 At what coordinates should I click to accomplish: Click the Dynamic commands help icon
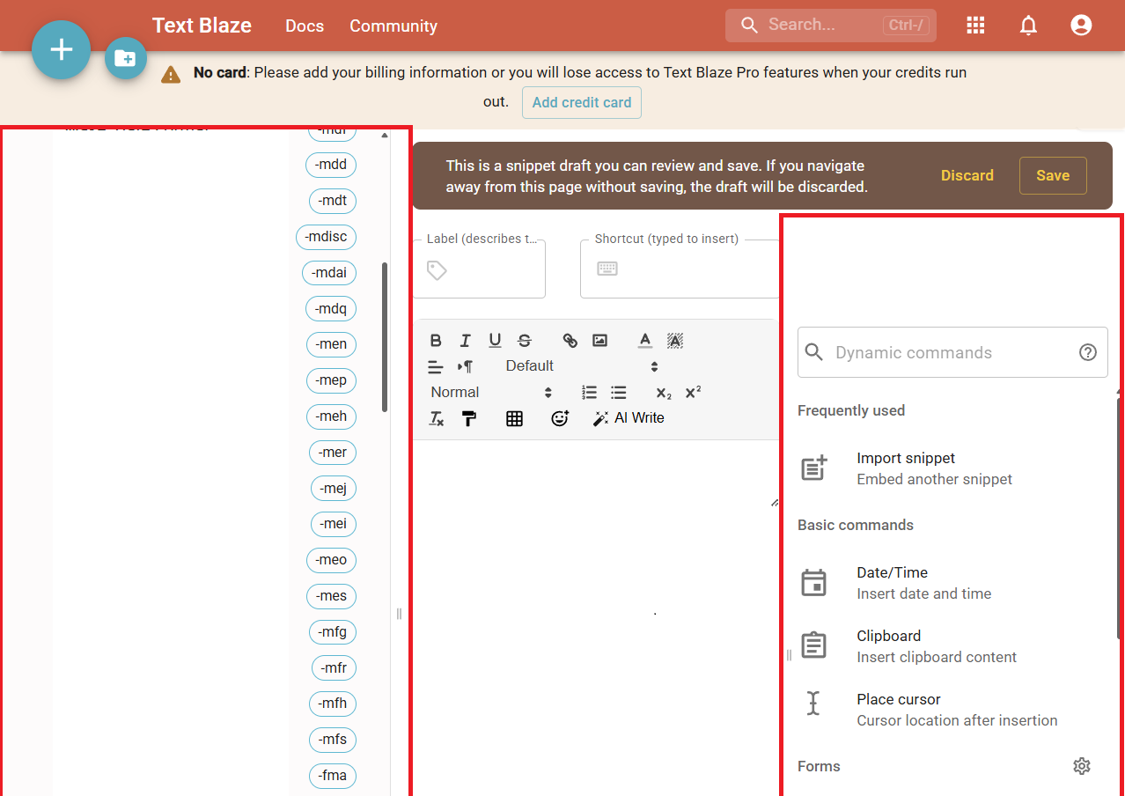(x=1088, y=352)
